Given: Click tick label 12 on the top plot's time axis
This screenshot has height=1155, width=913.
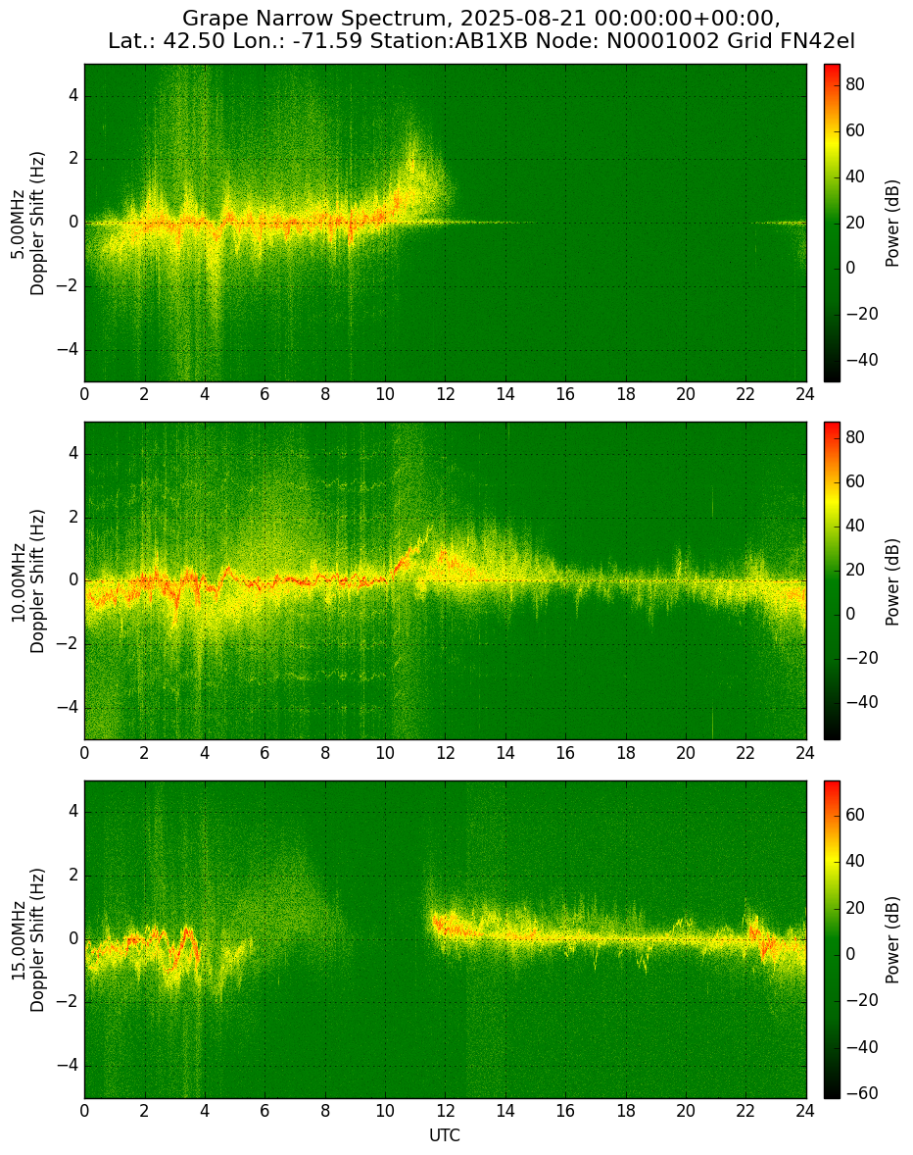Looking at the screenshot, I should tap(445, 394).
